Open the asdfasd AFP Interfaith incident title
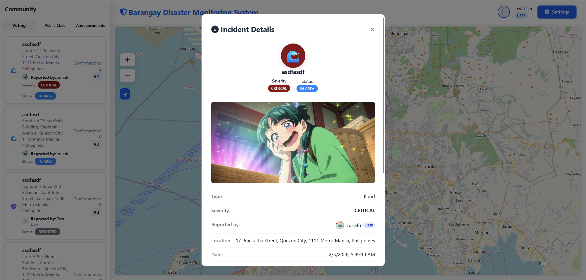Screen dimensions: 586x280 (31, 114)
